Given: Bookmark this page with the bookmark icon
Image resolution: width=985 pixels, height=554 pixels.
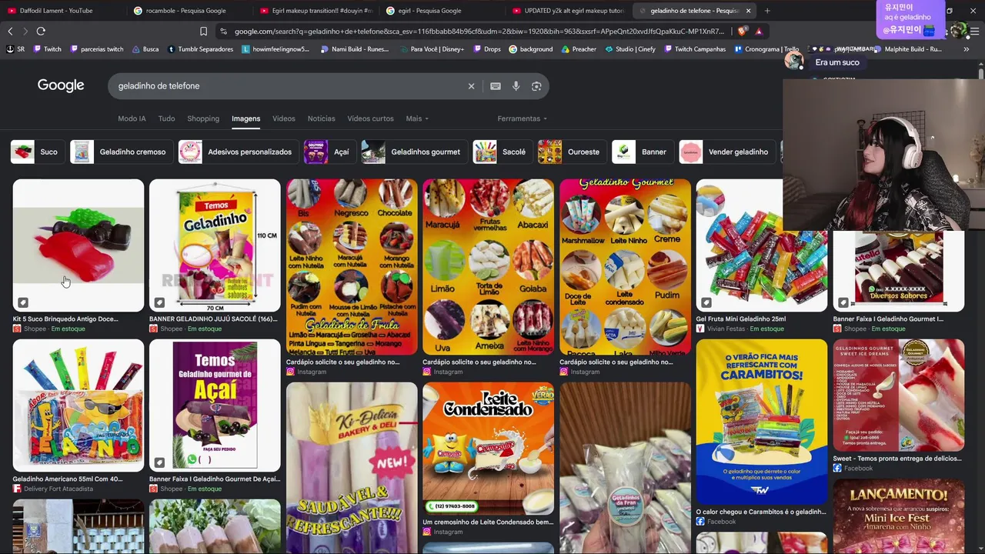Looking at the screenshot, I should 203,32.
